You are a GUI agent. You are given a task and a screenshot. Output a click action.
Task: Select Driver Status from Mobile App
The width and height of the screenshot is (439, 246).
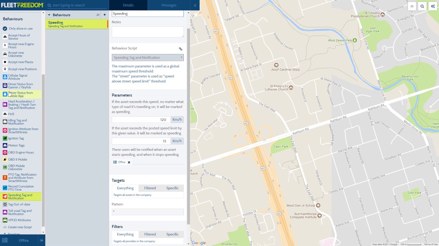21,94
